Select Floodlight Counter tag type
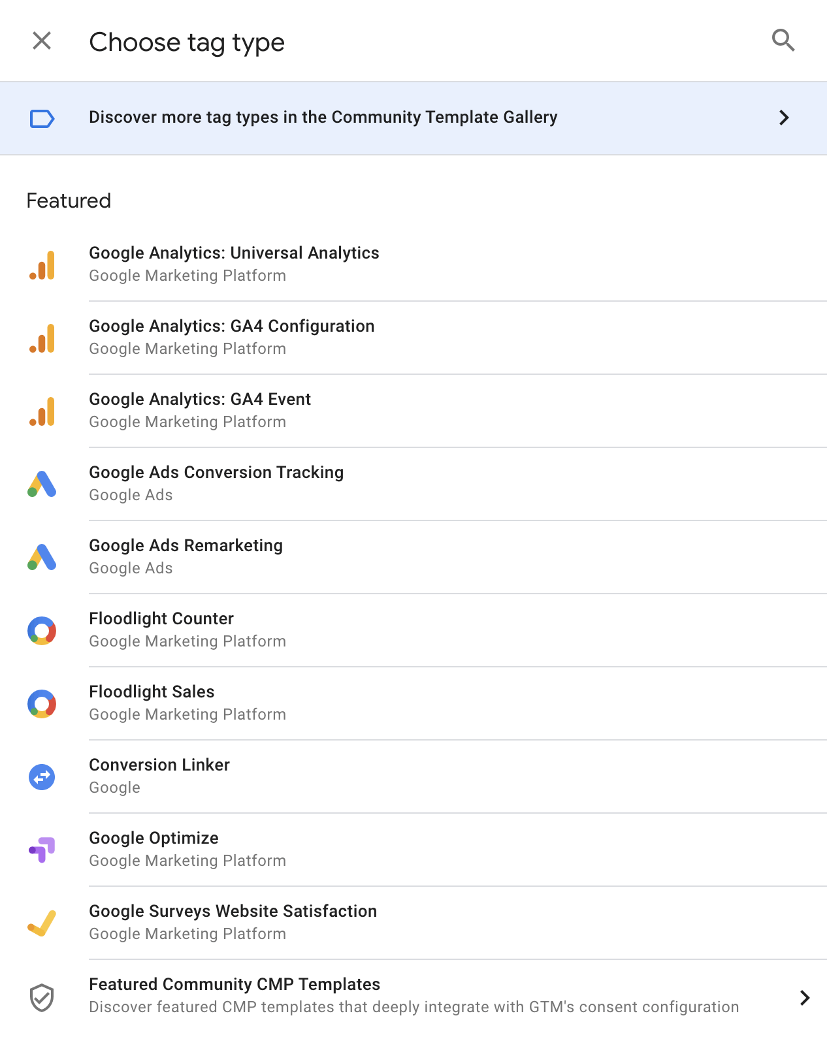827x1037 pixels. [x=413, y=630]
